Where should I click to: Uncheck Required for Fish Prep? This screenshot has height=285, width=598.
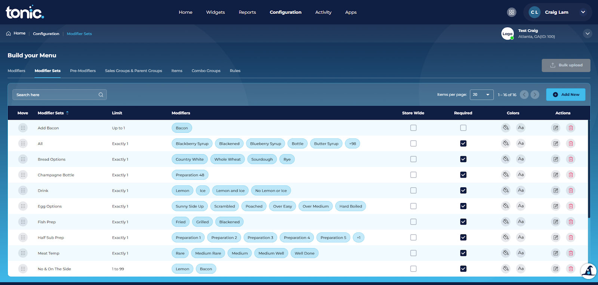[463, 222]
